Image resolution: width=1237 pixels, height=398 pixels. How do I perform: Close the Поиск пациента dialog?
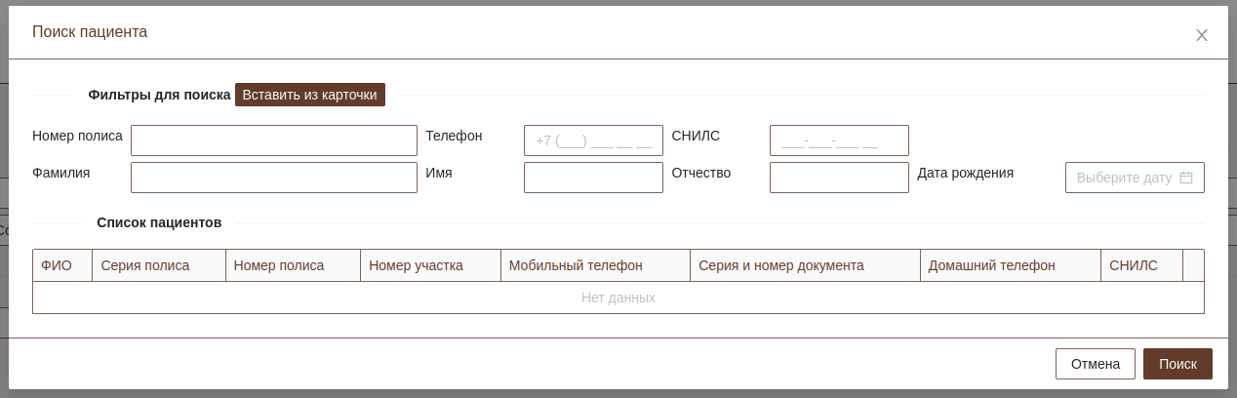click(x=1202, y=35)
